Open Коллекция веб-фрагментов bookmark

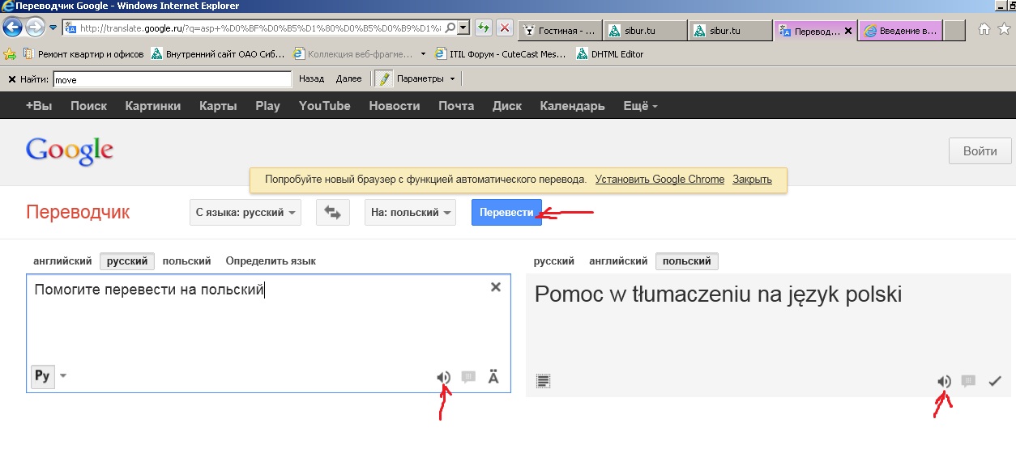pos(352,54)
